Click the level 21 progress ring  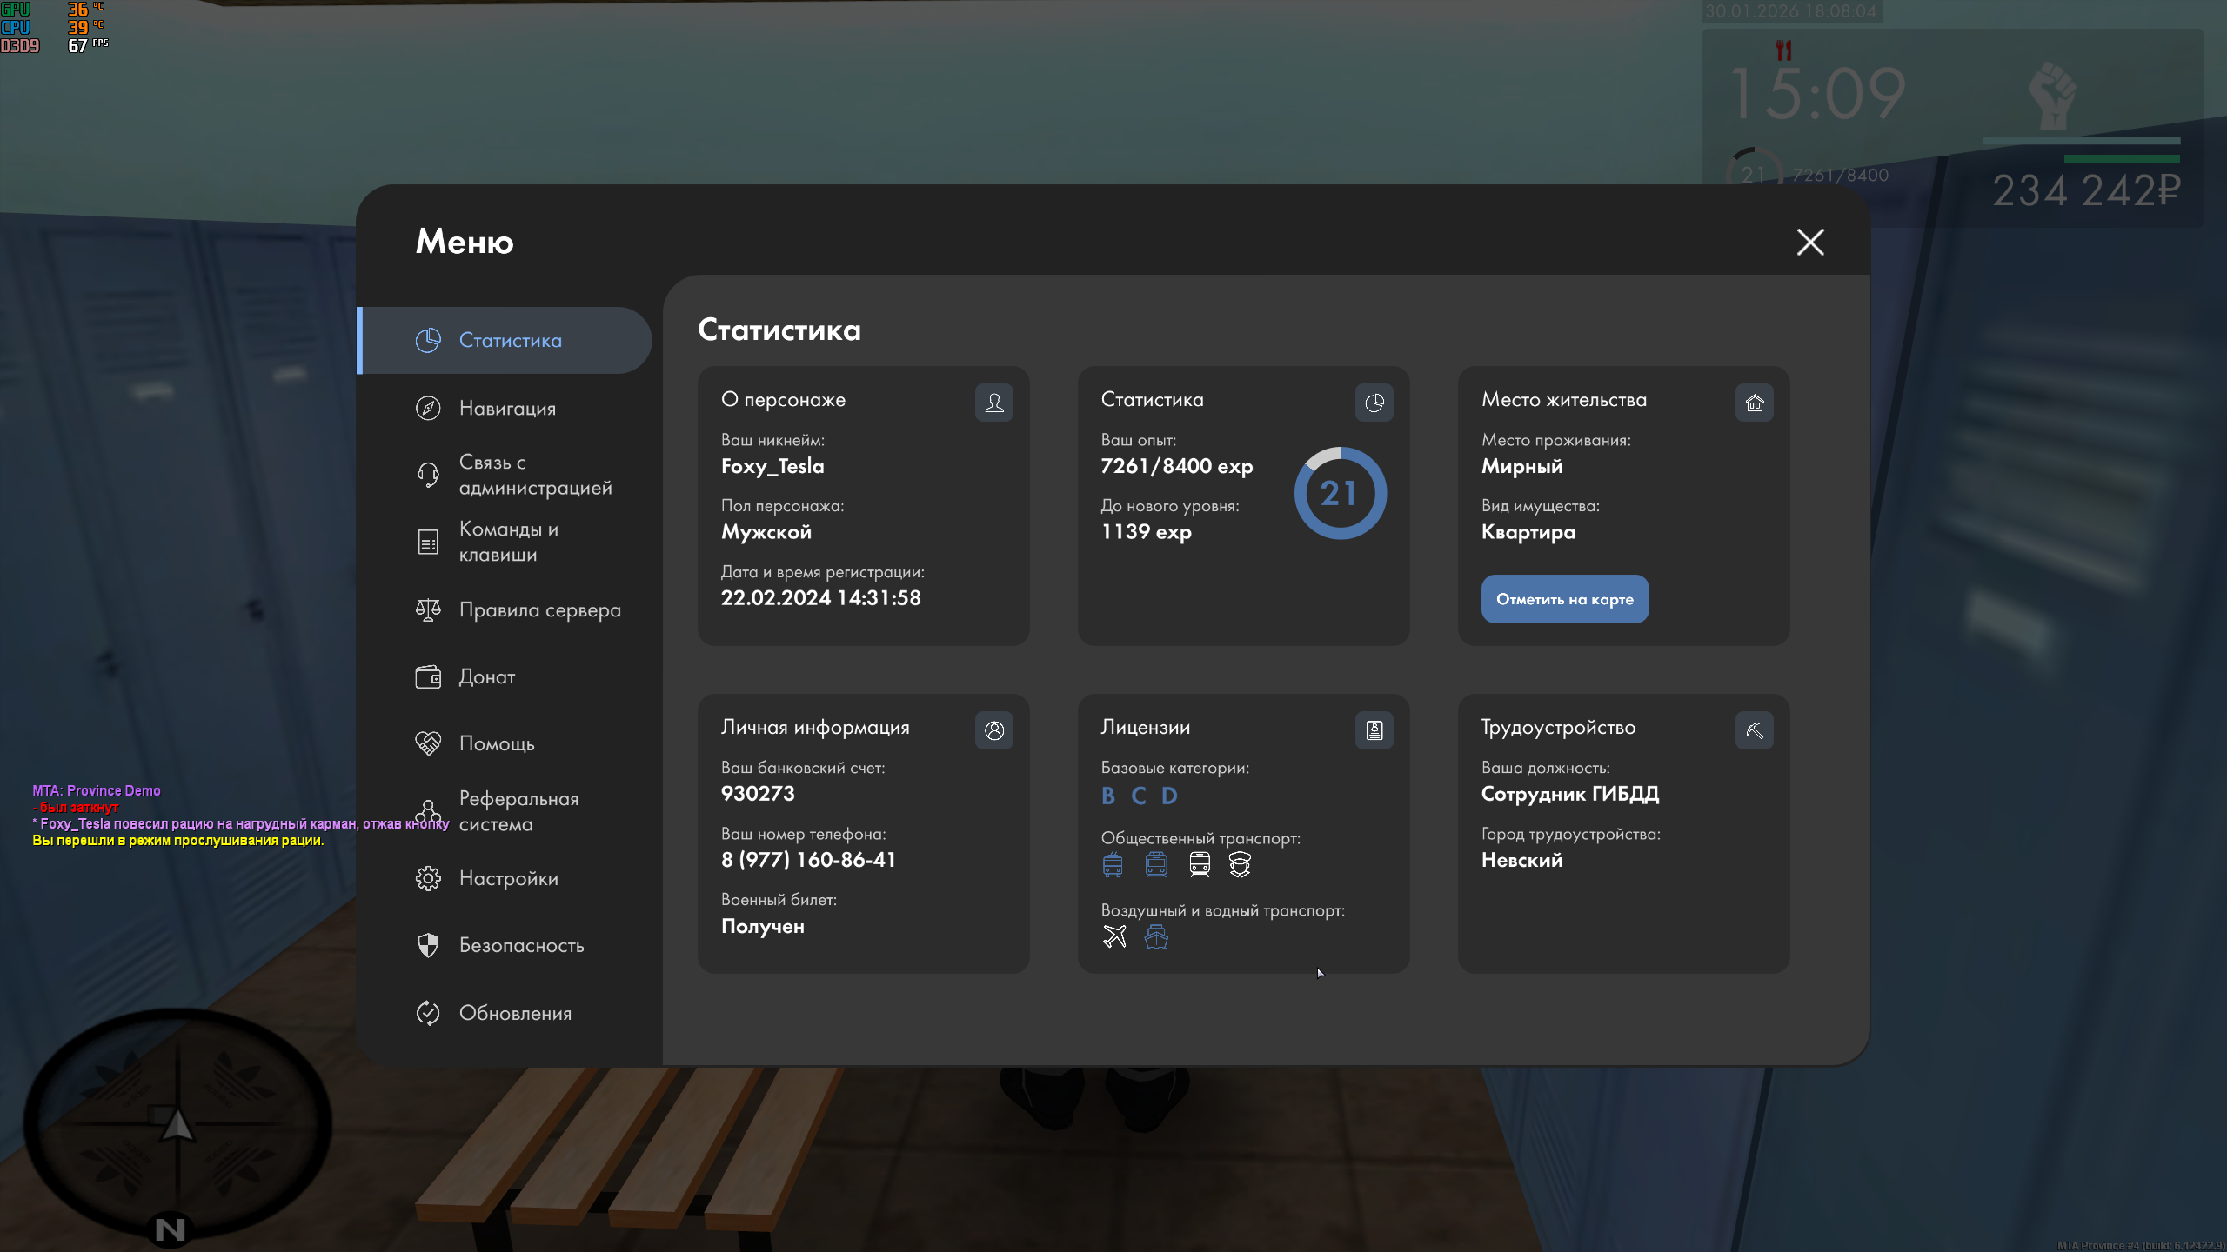pyautogui.click(x=1340, y=493)
